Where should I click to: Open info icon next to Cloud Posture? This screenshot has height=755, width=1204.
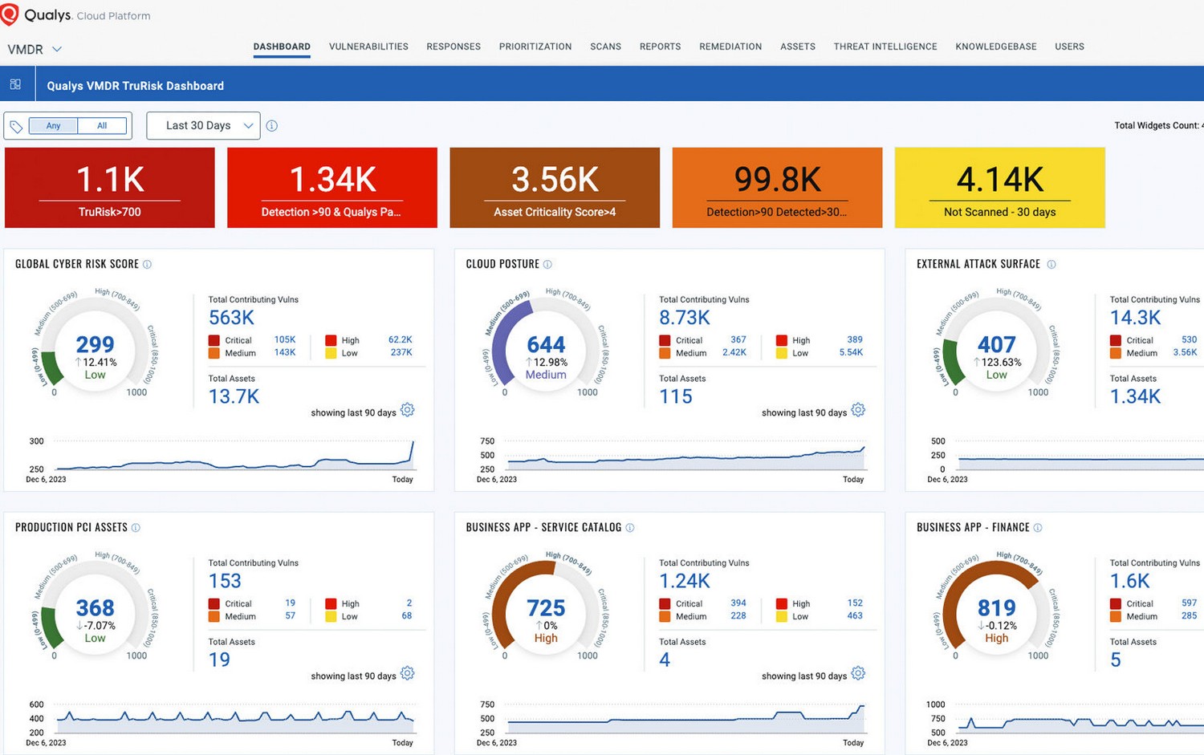click(547, 264)
